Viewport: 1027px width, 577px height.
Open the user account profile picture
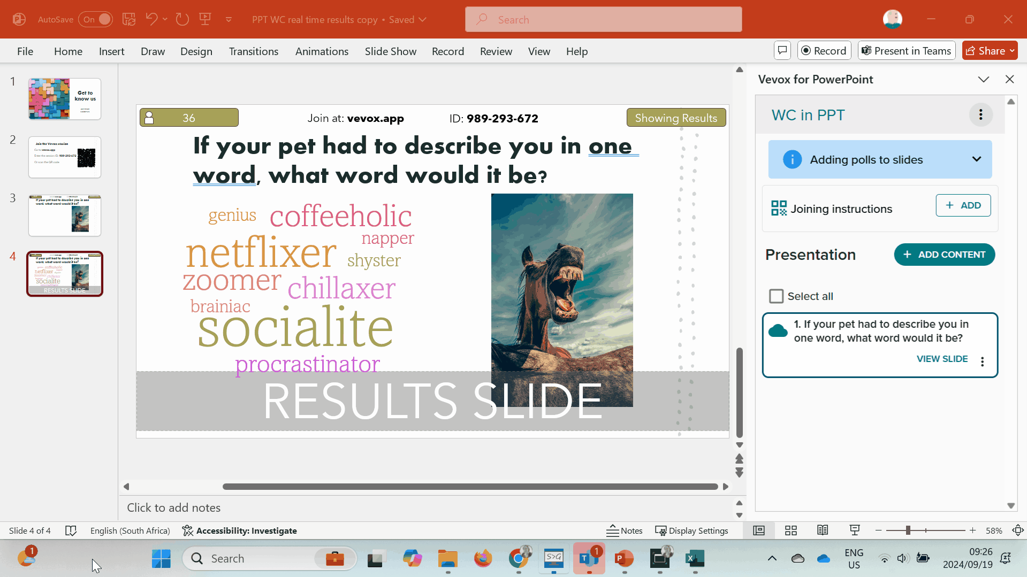tap(892, 19)
